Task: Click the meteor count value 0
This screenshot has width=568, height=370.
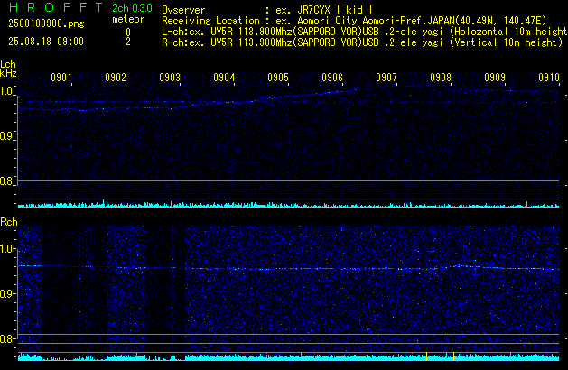Action: (x=128, y=32)
